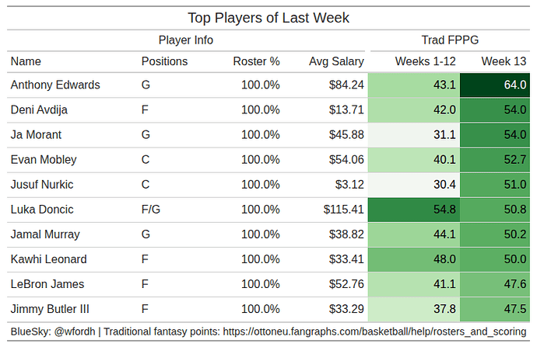Select Luka Doncic's green 54.8 cell
The width and height of the screenshot is (537, 347).
[x=413, y=210]
